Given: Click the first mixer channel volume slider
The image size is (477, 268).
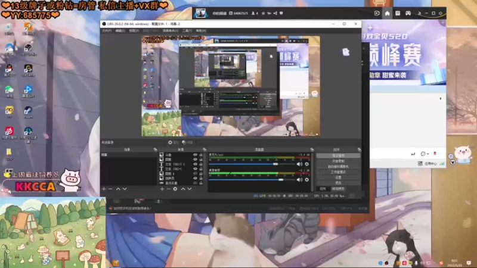Looking at the screenshot, I should tap(252, 164).
